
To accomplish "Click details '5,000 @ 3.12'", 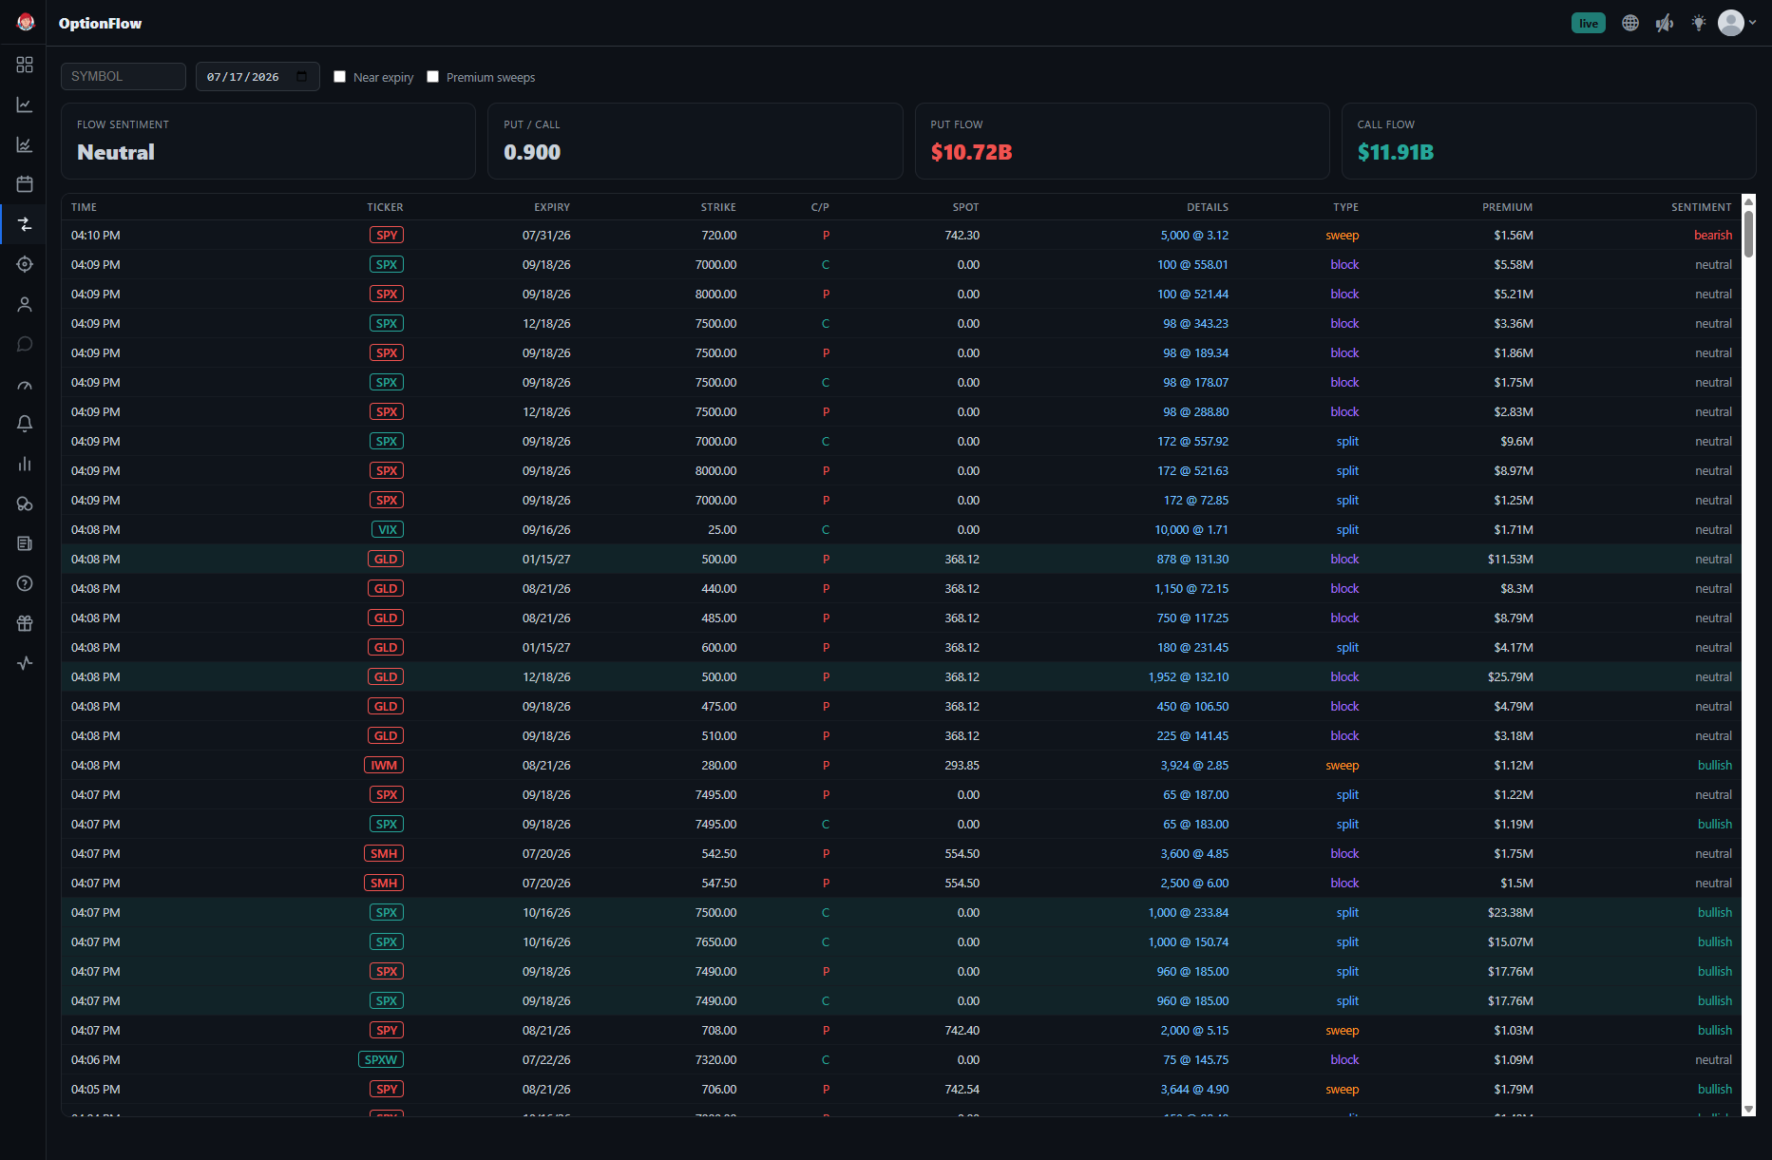I will pos(1194,235).
